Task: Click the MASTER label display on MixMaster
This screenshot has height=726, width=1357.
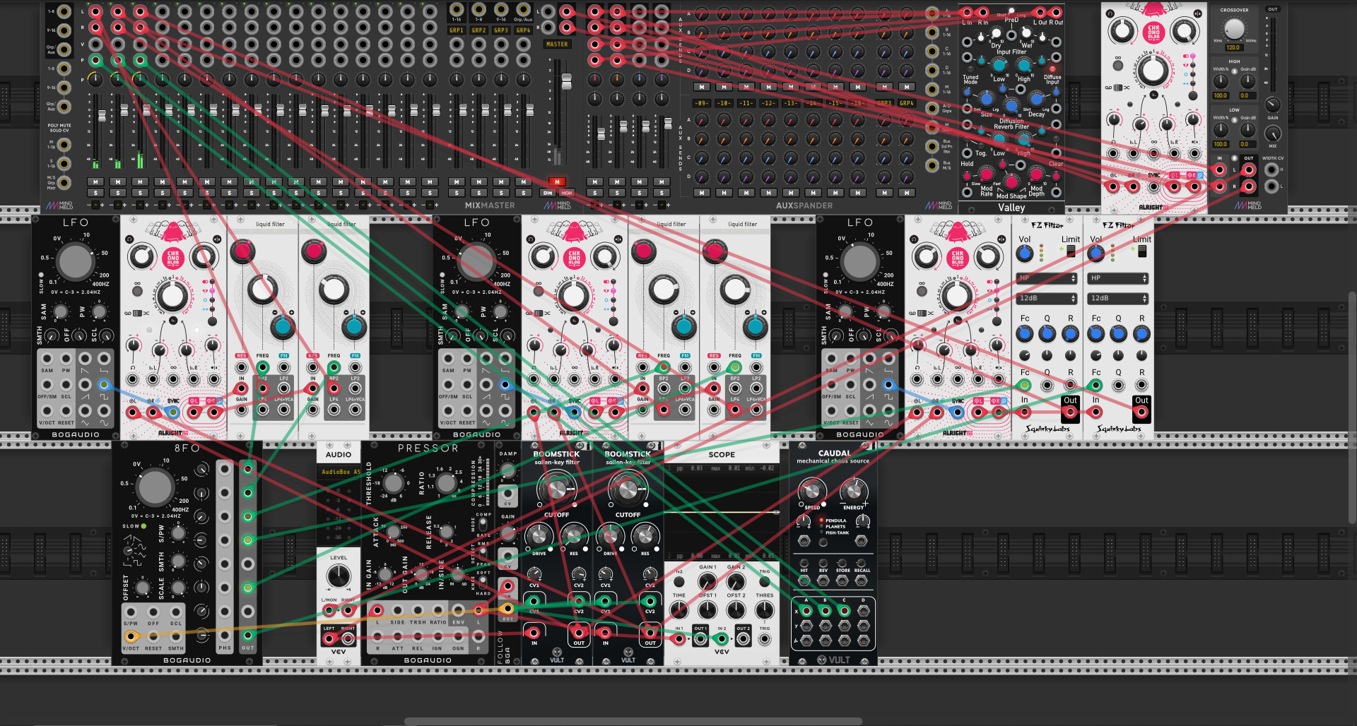Action: point(557,44)
